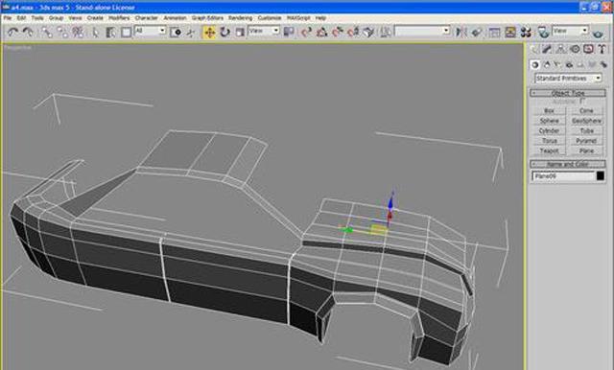Click the Redo arrow icon
The image size is (614, 370).
[28, 32]
